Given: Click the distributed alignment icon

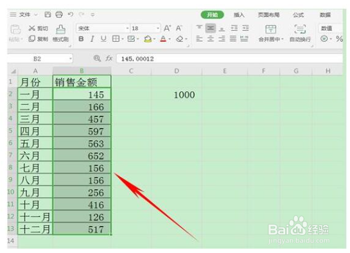Looking at the screenshot, I should (x=244, y=39).
